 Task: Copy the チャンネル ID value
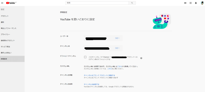(x=117, y=48)
